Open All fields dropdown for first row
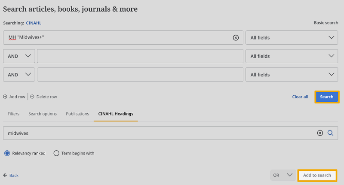This screenshot has height=185, width=344. (292, 38)
